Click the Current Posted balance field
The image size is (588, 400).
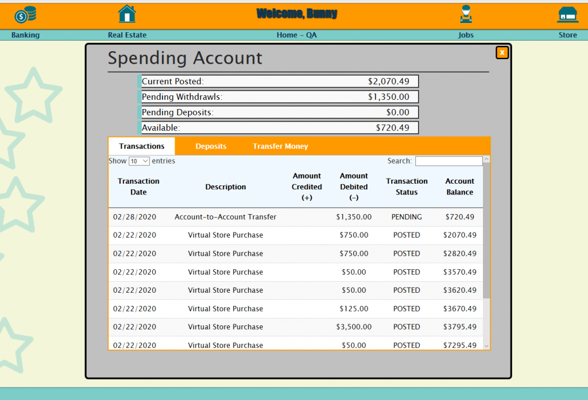click(280, 81)
